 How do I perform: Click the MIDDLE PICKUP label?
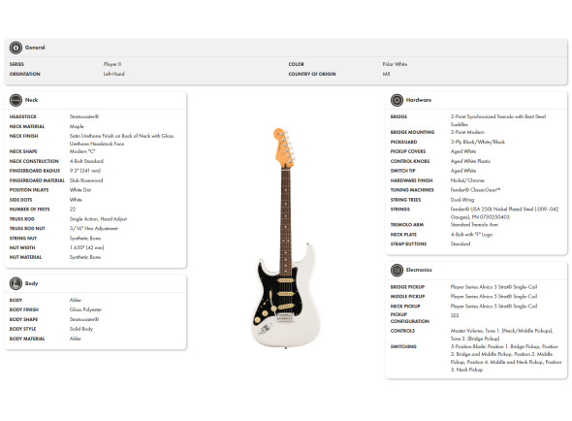pyautogui.click(x=407, y=297)
